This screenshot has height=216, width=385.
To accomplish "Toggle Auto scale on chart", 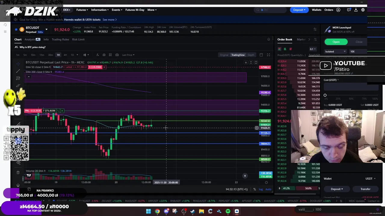I will pos(268,189).
